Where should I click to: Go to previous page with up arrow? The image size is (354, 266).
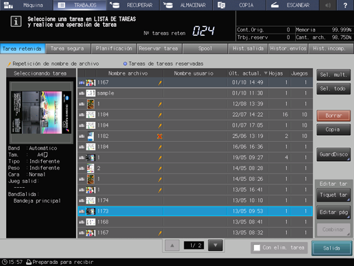pos(172,245)
